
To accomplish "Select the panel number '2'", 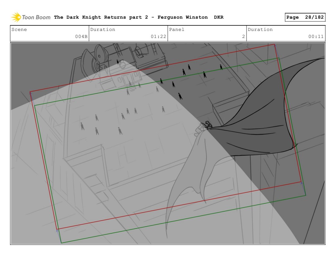I will pyautogui.click(x=243, y=36).
